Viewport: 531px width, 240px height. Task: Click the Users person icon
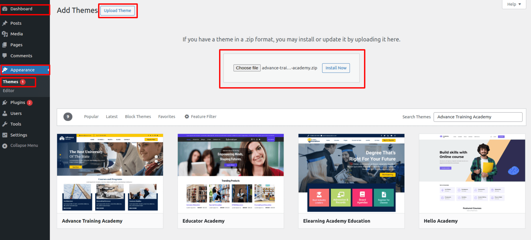click(x=5, y=114)
